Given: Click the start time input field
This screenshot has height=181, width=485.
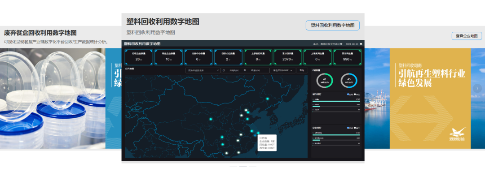Looking at the screenshot, I should [x=234, y=70].
